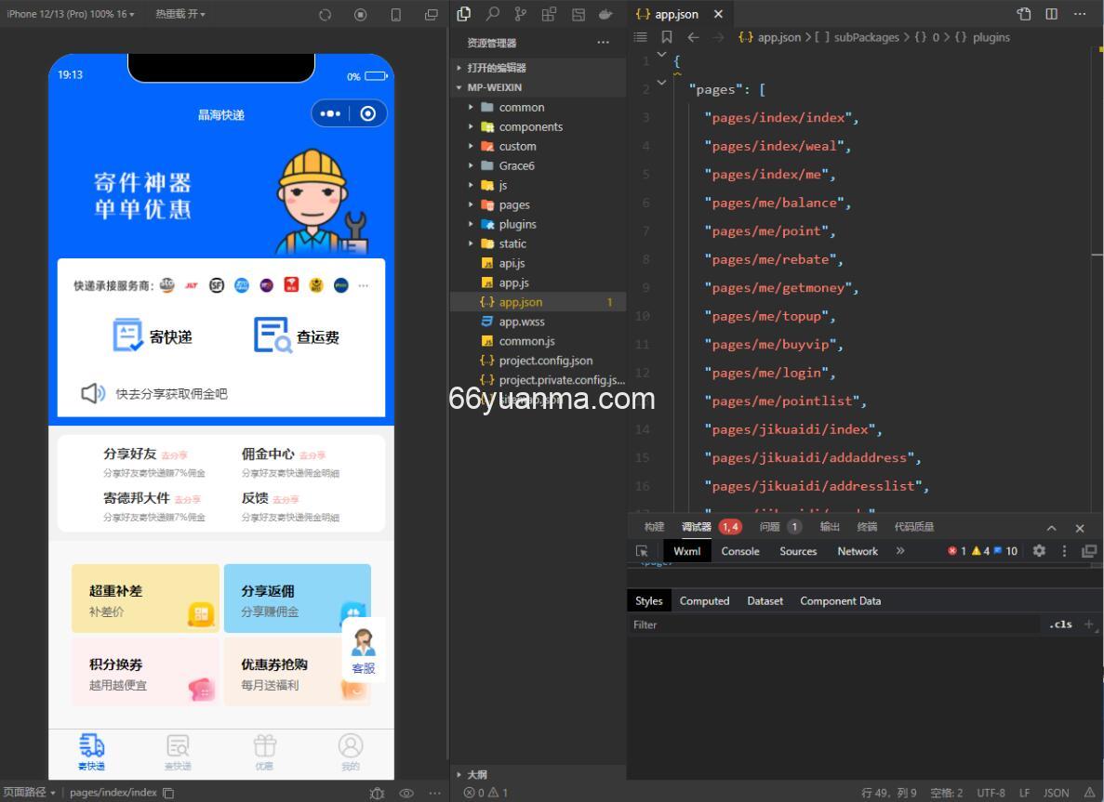1104x802 pixels.
Task: Open the search icon in the sidebar
Action: pos(492,14)
